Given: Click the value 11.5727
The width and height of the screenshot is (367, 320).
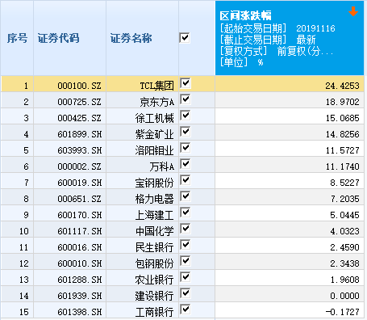Looking at the screenshot, I should tap(342, 150).
